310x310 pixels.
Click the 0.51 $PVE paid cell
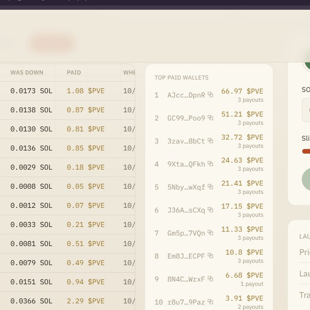coord(86,244)
